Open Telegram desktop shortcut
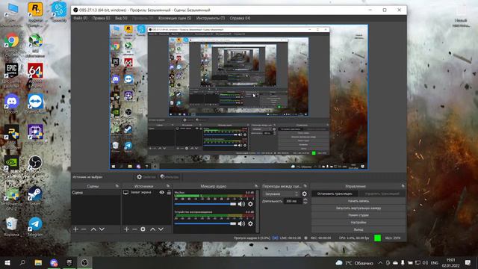 [x=35, y=226]
